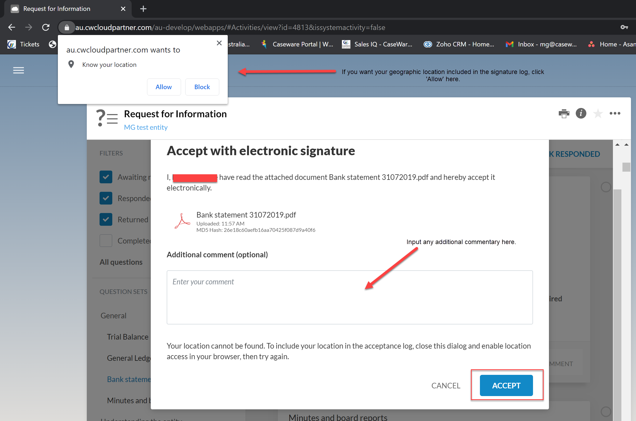The image size is (636, 421).
Task: Click the scroll up arrow
Action: [617, 145]
